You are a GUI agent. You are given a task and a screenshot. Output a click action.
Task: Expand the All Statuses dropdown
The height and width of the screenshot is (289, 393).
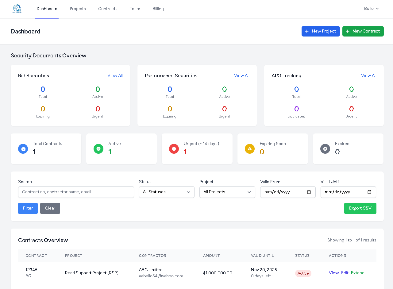coord(167,192)
